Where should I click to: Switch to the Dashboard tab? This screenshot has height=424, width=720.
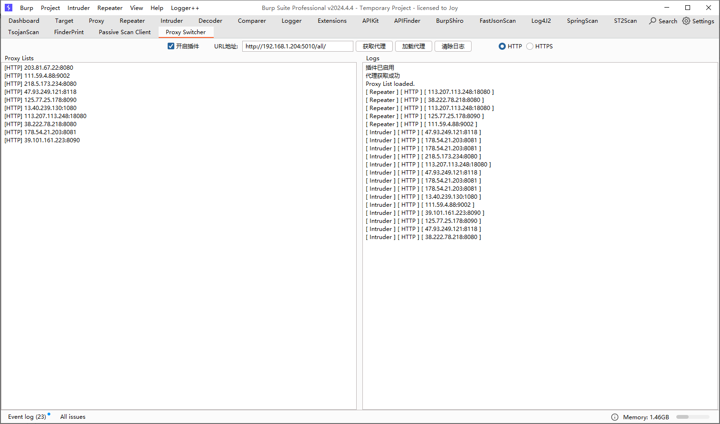pos(24,21)
